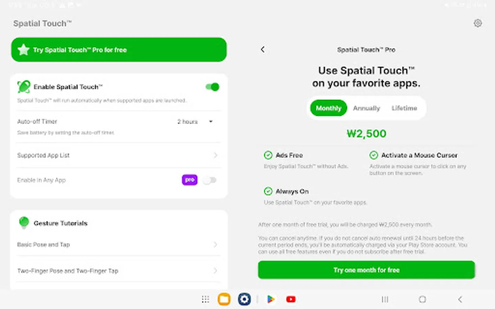Open YouTube from the taskbar
This screenshot has width=495, height=309.
(x=291, y=299)
